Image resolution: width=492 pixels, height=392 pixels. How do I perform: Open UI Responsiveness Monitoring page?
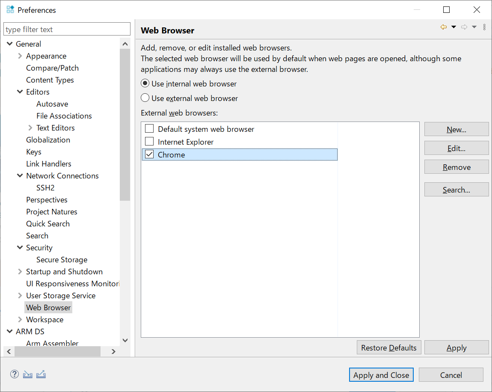pyautogui.click(x=73, y=283)
